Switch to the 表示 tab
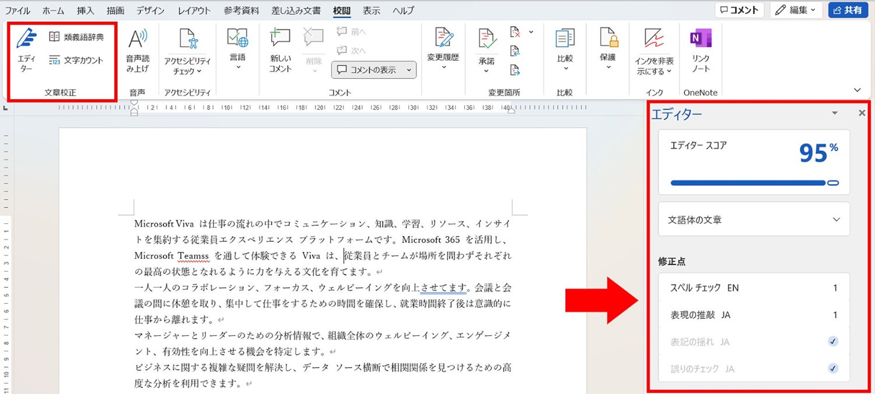 [372, 10]
